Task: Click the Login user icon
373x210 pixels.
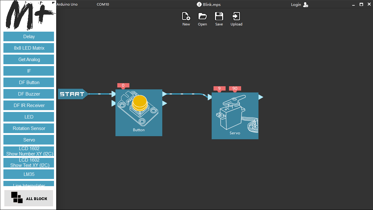Action: click(306, 5)
